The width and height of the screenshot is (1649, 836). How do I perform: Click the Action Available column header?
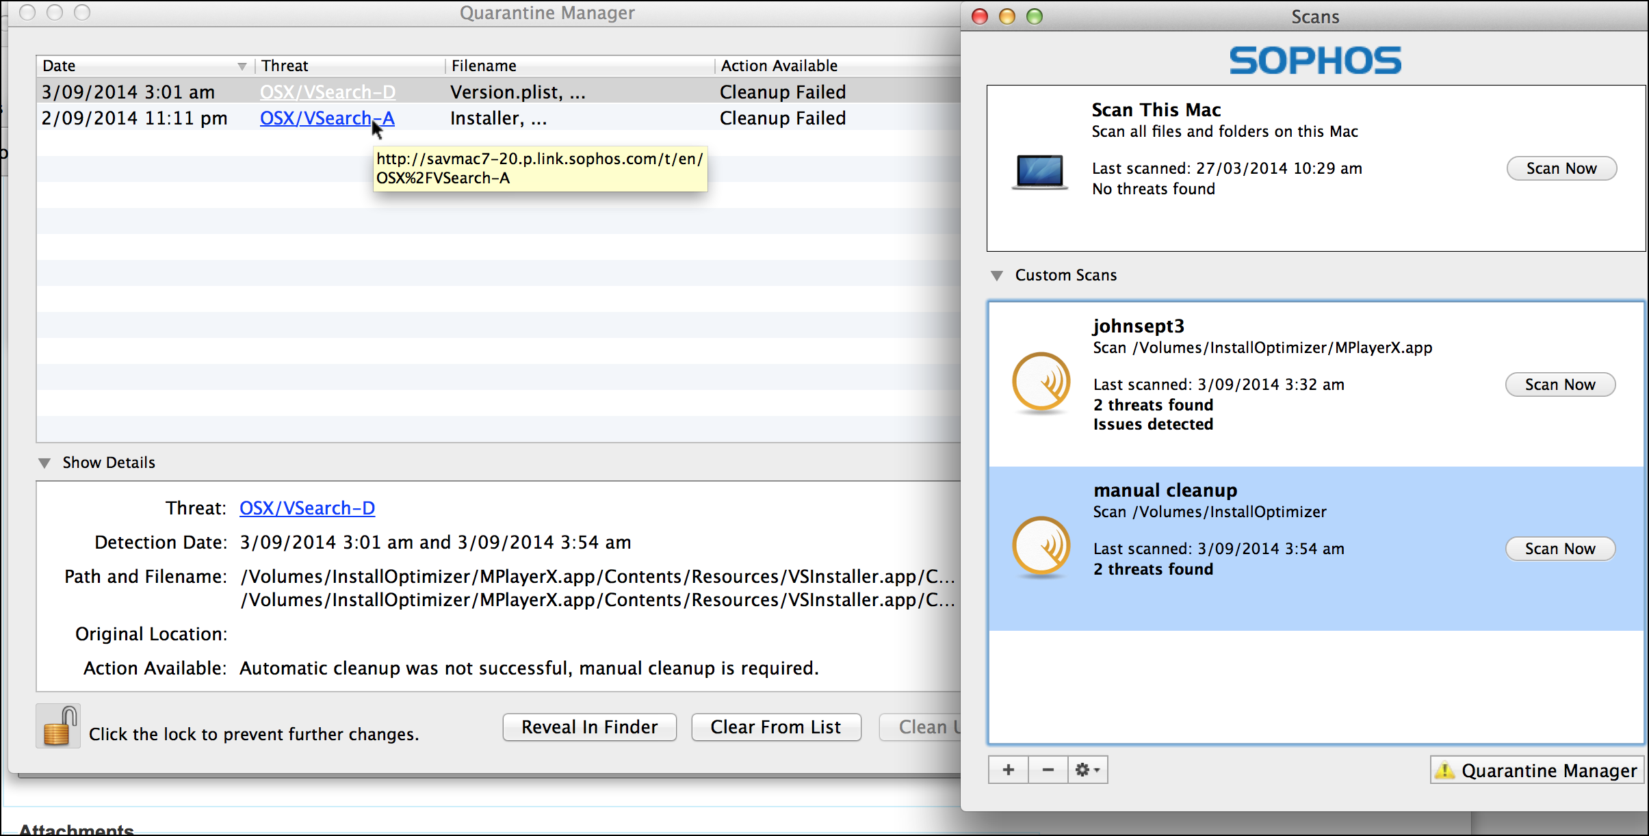tap(838, 66)
